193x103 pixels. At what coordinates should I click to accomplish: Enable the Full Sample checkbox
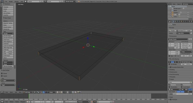coord(169,64)
